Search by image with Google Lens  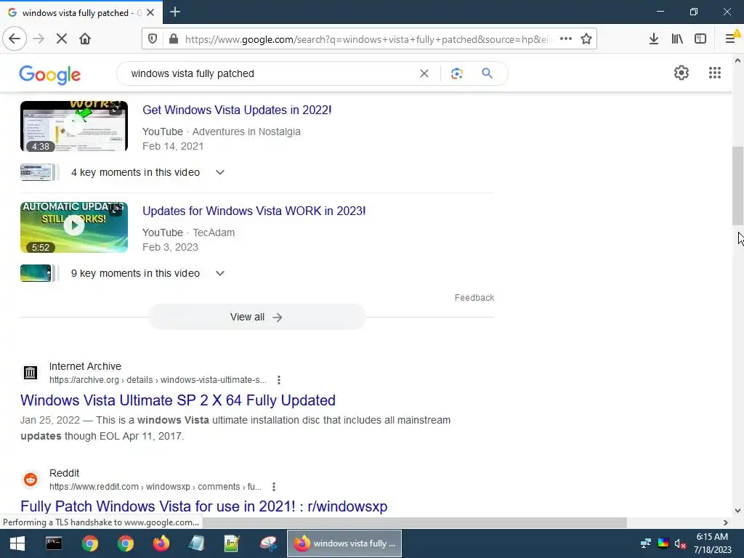pyautogui.click(x=456, y=73)
